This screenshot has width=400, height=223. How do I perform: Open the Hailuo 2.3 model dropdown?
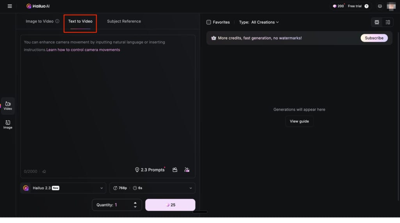[63, 188]
